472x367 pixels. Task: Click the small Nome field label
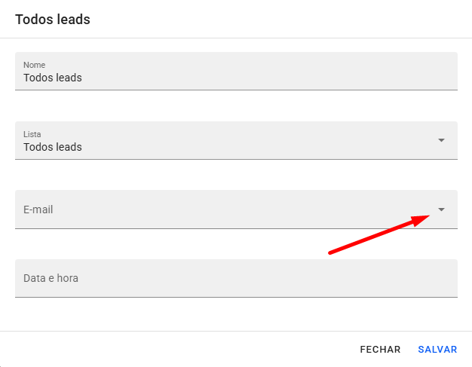coord(34,65)
